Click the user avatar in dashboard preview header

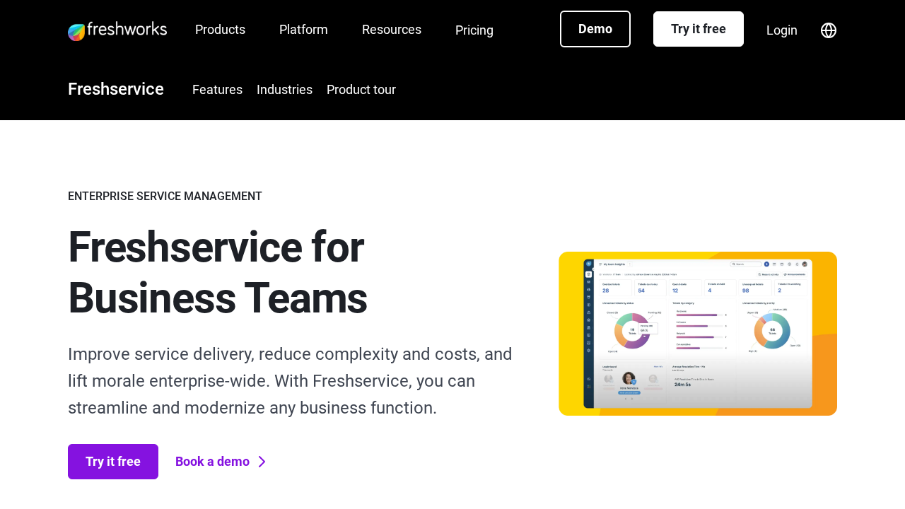click(x=805, y=264)
